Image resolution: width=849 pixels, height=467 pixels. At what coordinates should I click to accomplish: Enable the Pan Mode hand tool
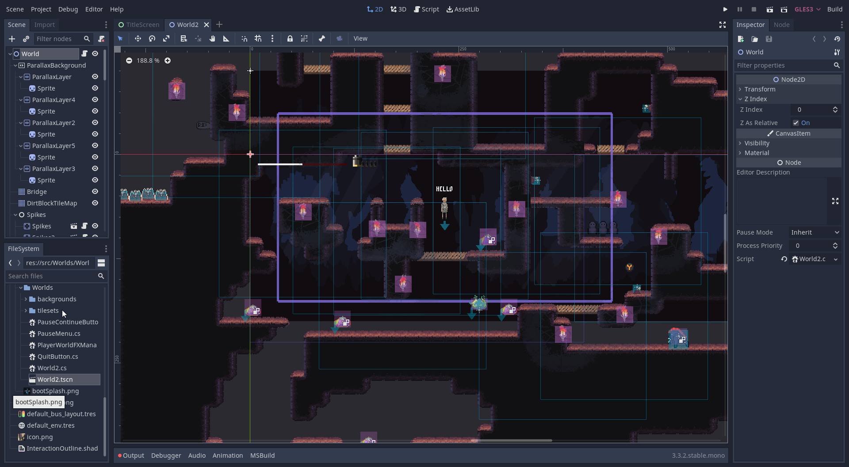tap(212, 38)
